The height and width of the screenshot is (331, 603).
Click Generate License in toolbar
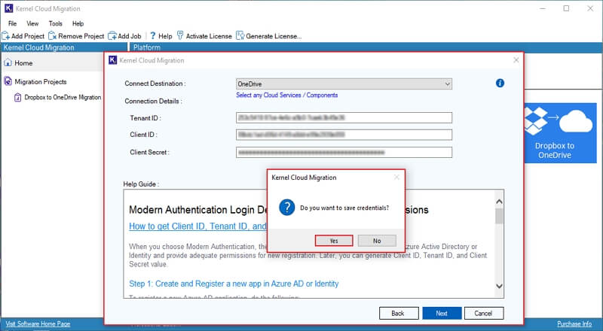coord(269,36)
